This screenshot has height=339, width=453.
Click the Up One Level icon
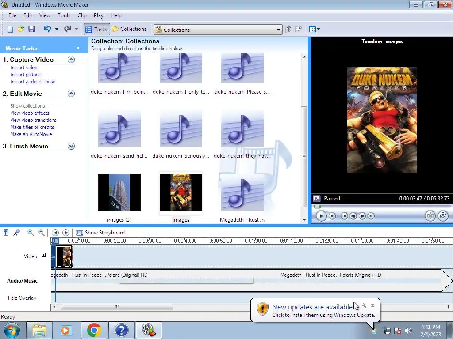point(288,29)
